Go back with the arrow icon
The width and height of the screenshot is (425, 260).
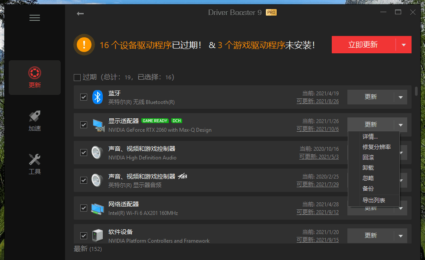pos(80,13)
